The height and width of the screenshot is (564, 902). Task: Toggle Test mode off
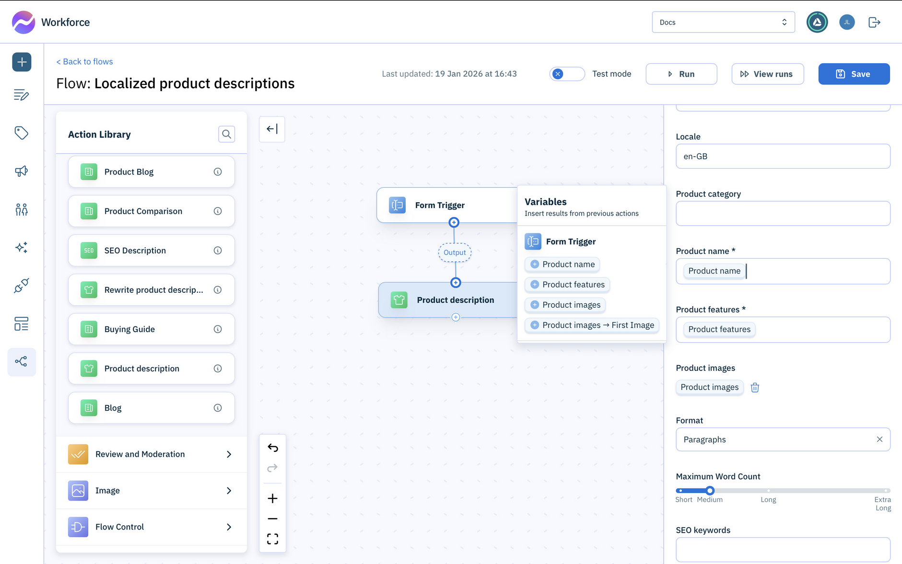(567, 74)
